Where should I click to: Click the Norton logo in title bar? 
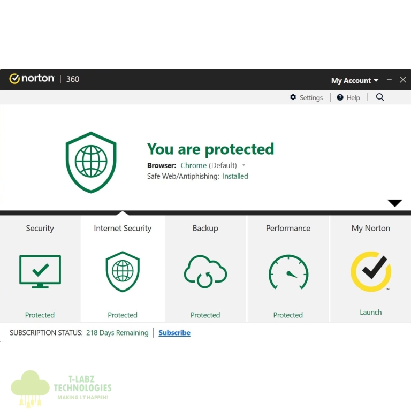click(x=32, y=79)
